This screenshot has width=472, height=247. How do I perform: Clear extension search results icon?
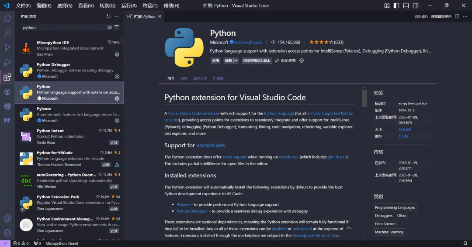point(110,27)
